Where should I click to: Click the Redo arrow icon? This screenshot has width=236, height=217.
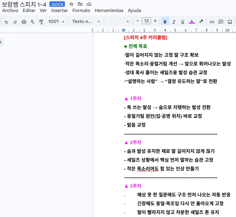[x=15, y=22]
